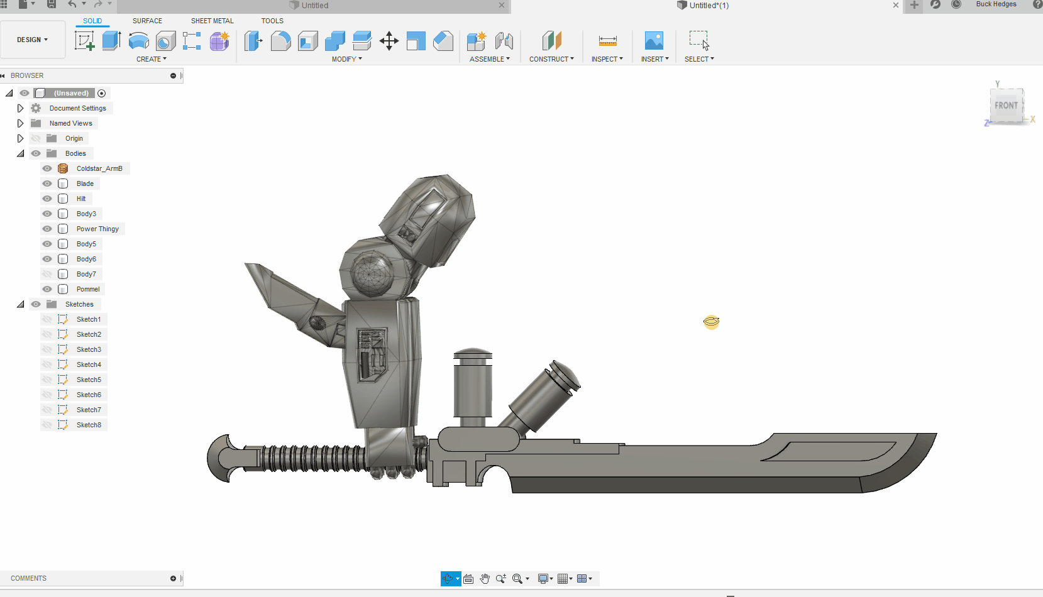
Task: Open the MODIFY menu
Action: coord(347,59)
